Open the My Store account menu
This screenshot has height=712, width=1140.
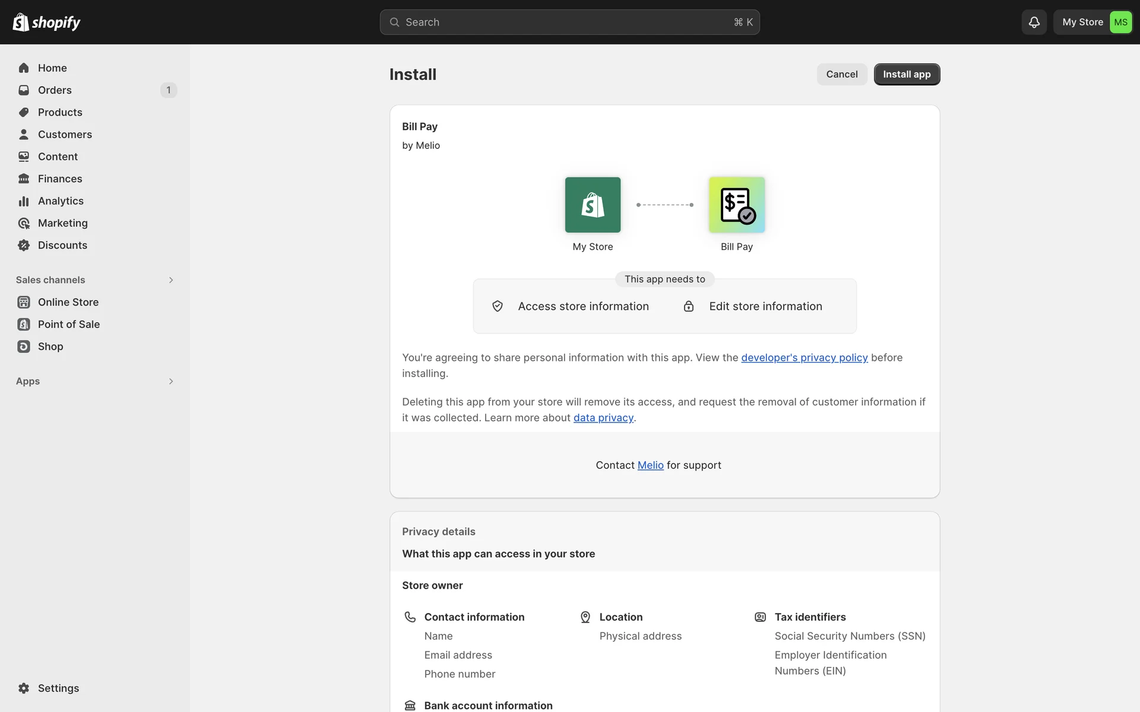point(1082,22)
